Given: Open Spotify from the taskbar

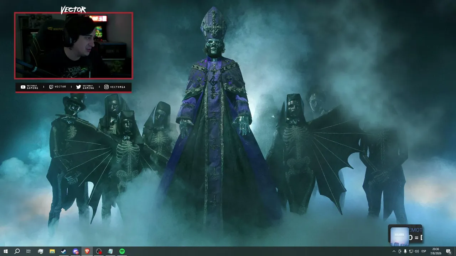Looking at the screenshot, I should click(x=122, y=251).
